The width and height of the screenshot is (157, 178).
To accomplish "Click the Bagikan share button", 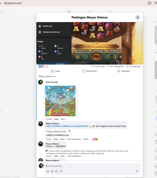I will (124, 71).
